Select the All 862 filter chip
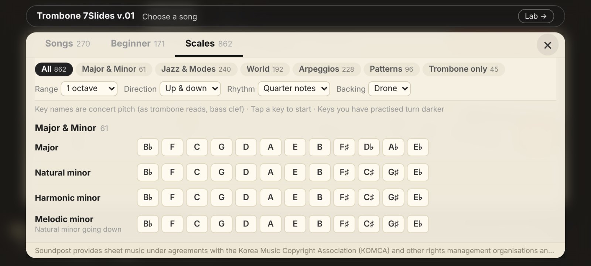The image size is (591, 266). point(54,69)
